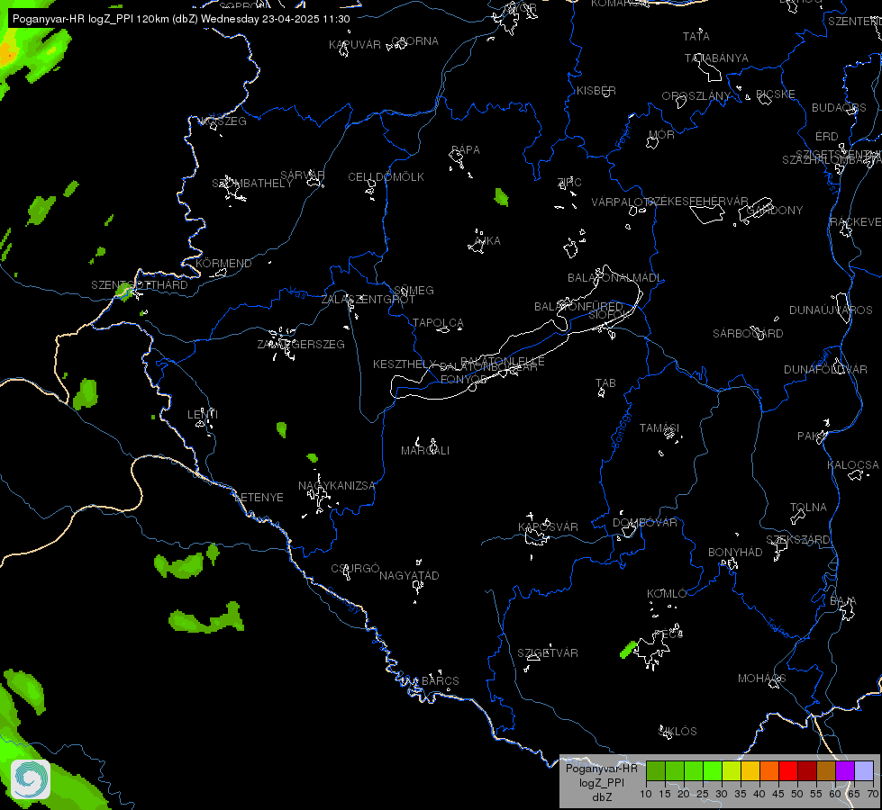Select the 35–40 dBZ yellow legend swatch
Image resolution: width=882 pixels, height=810 pixels.
[x=750, y=771]
